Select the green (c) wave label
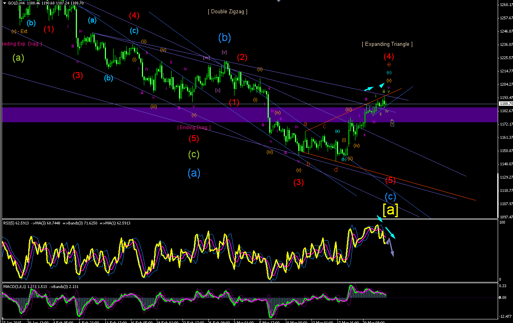The height and width of the screenshot is (323, 513). tap(194, 154)
